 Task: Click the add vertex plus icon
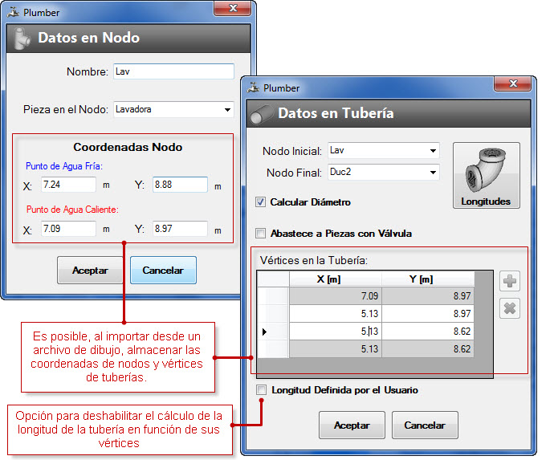click(510, 281)
